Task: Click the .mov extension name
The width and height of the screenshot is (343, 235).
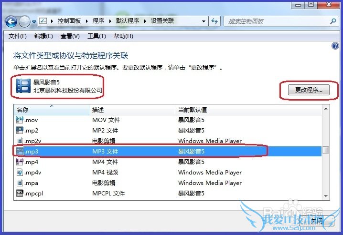Action: pos(31,120)
